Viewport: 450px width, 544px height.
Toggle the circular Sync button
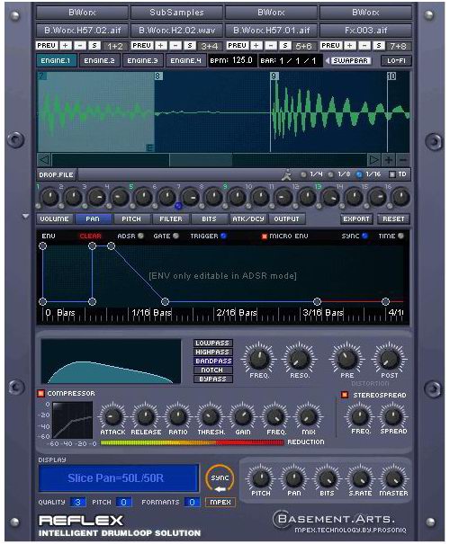[x=220, y=480]
